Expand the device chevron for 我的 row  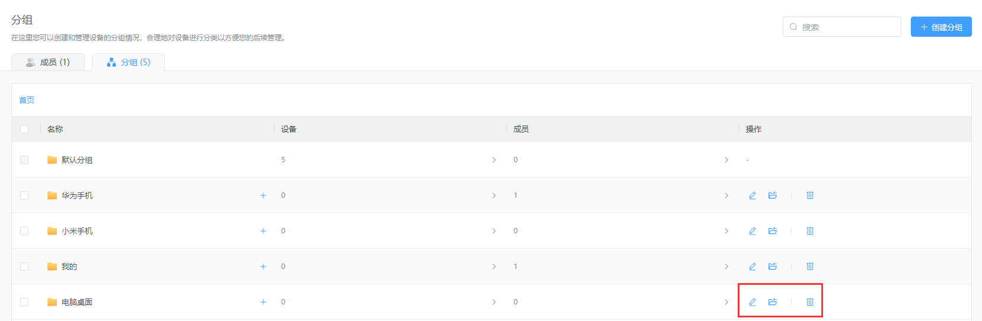pyautogui.click(x=494, y=267)
